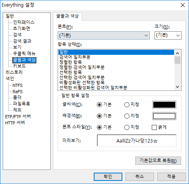Open 제외 index settings
The width and height of the screenshot is (189, 184).
click(17, 110)
